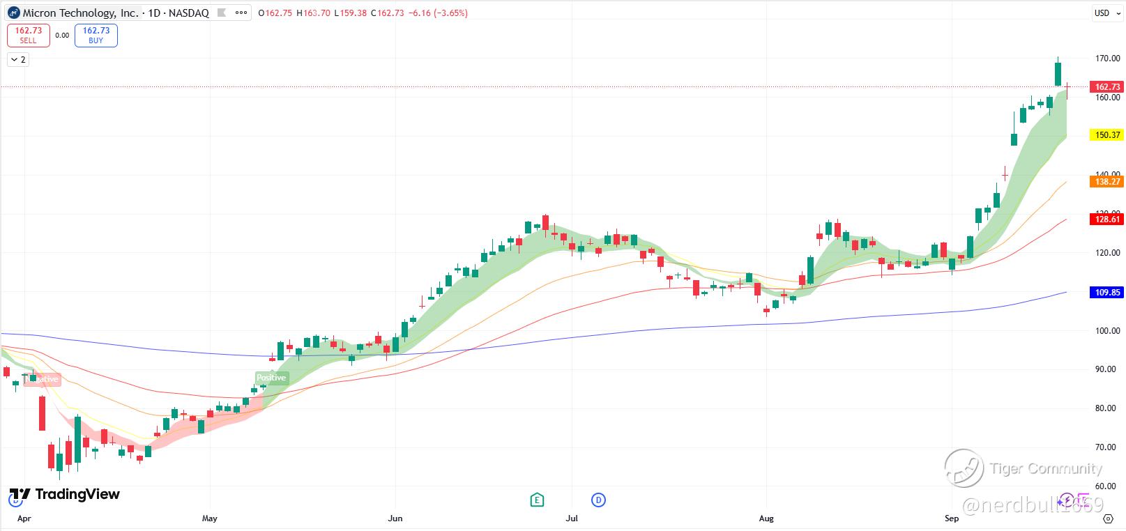Click the 162.73 SELL button
Screen dimensions: 1126x531
click(x=29, y=36)
